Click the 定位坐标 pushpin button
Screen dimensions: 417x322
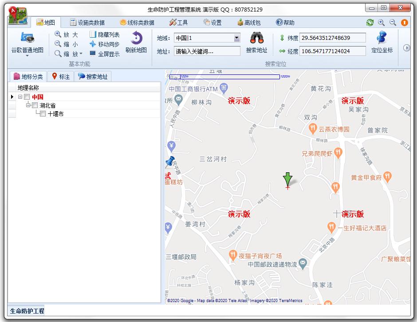click(x=382, y=43)
